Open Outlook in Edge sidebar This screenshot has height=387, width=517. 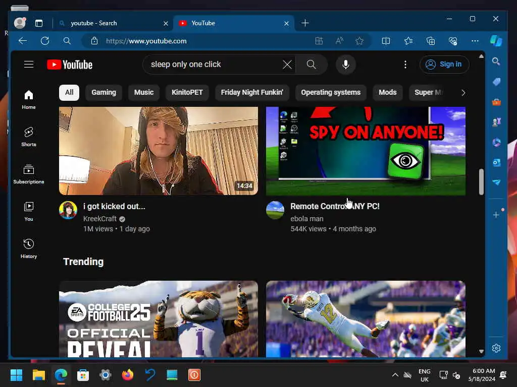[496, 163]
